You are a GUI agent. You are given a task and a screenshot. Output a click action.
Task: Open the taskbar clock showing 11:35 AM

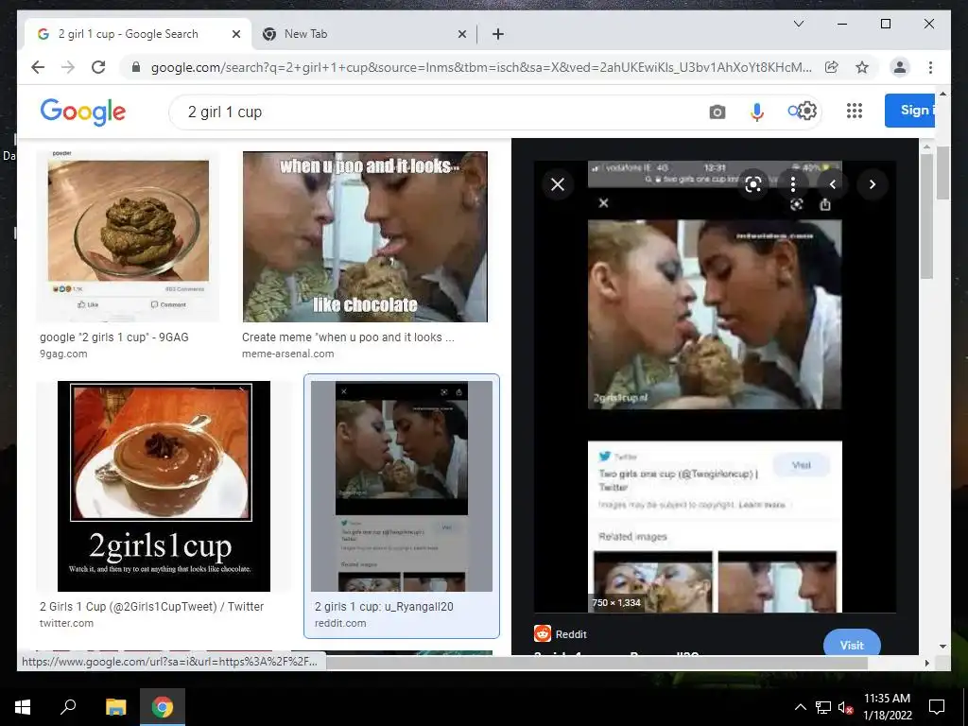(887, 707)
